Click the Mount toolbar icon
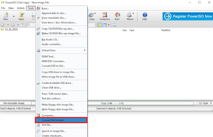The image size is (213, 137). click(x=130, y=16)
